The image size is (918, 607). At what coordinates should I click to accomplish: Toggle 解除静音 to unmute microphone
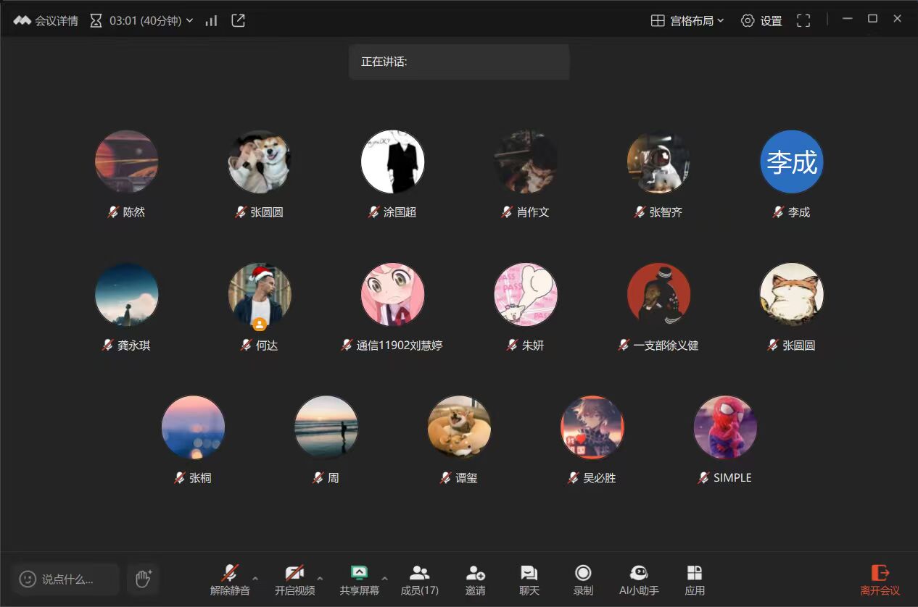click(x=230, y=580)
